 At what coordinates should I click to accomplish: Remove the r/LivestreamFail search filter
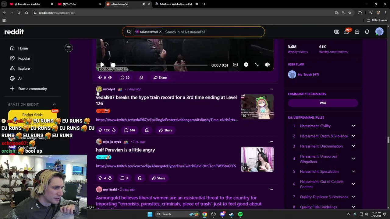pyautogui.click(x=160, y=32)
